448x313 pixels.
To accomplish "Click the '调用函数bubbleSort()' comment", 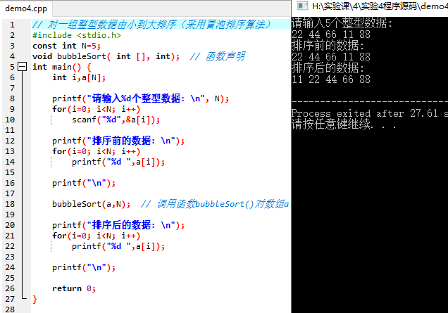I will click(x=215, y=204).
